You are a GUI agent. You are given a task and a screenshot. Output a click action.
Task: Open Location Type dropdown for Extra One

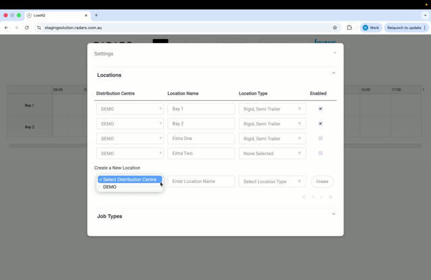(272, 139)
